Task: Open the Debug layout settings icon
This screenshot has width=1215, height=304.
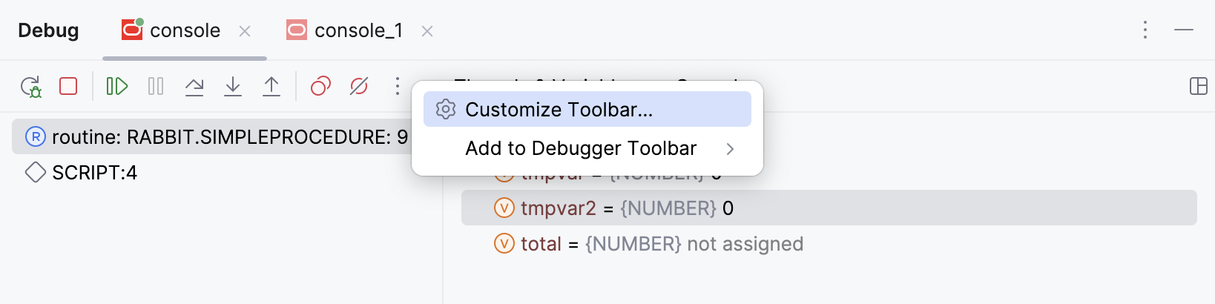Action: coord(1198,87)
